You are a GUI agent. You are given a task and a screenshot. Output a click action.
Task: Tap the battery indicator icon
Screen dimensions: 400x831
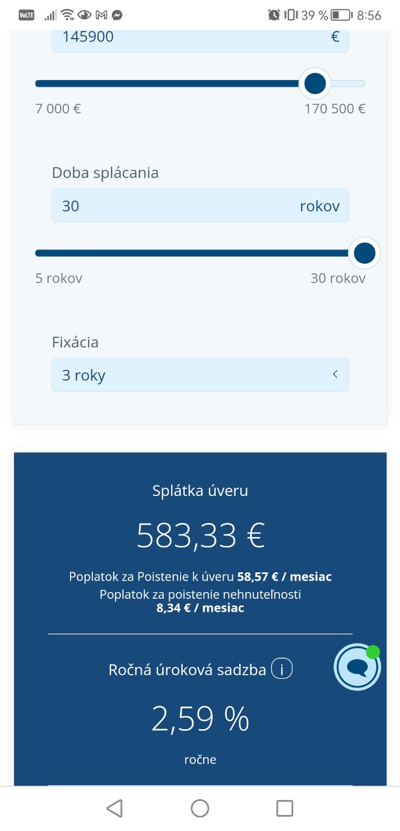[x=341, y=15]
